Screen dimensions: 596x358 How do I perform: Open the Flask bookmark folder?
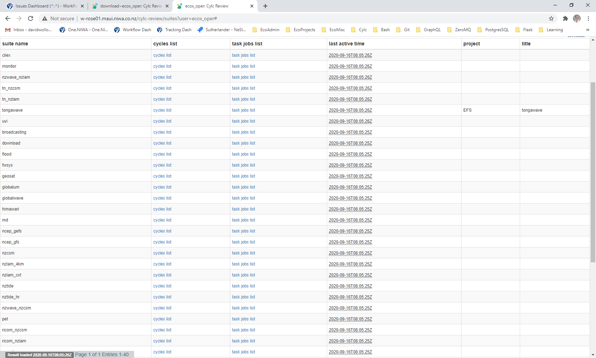point(524,30)
